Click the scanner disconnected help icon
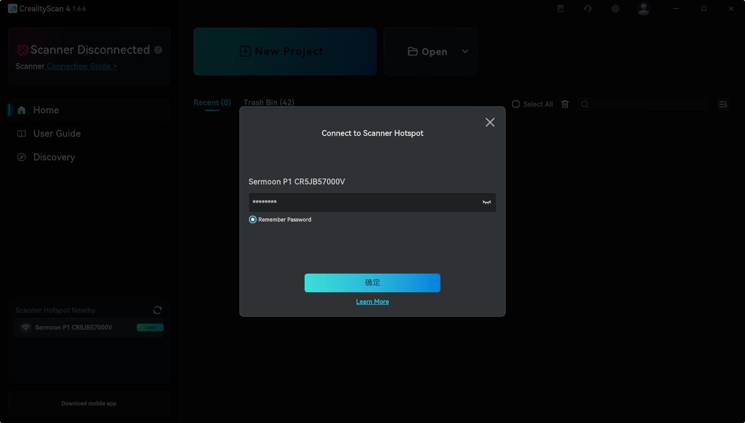Image resolution: width=745 pixels, height=423 pixels. 158,50
